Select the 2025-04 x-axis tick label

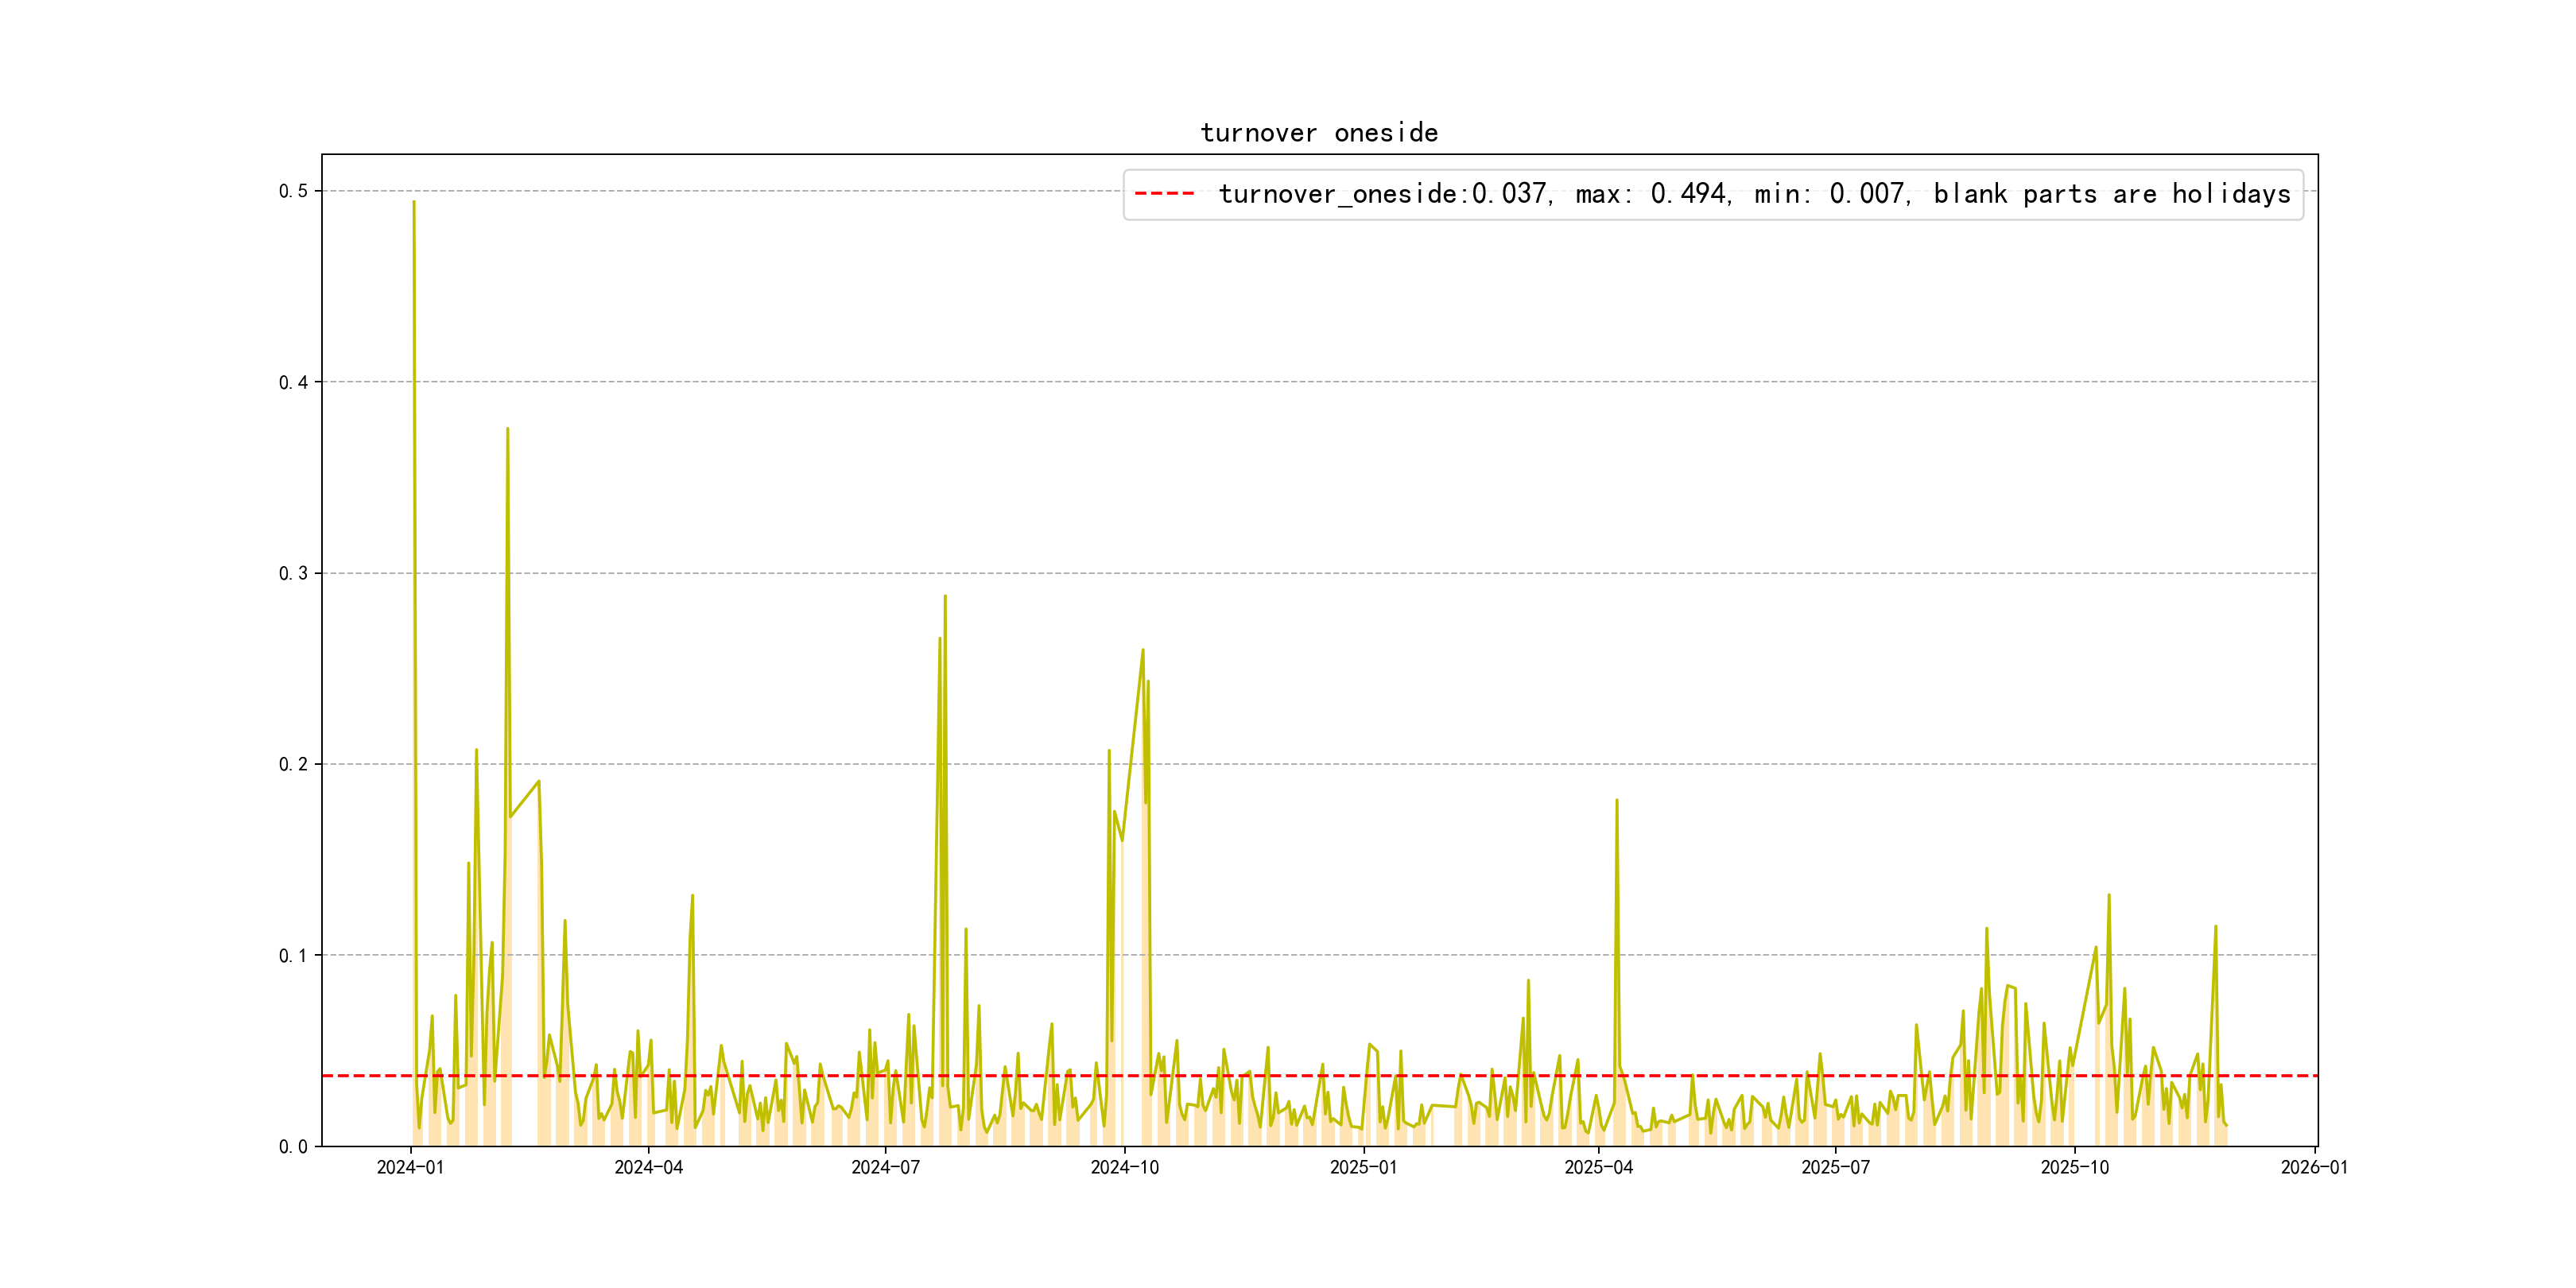click(x=1598, y=1168)
